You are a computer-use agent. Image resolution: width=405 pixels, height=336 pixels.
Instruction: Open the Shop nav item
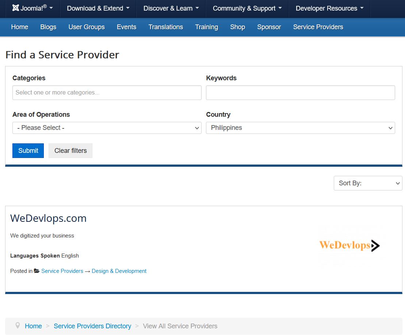pyautogui.click(x=238, y=27)
